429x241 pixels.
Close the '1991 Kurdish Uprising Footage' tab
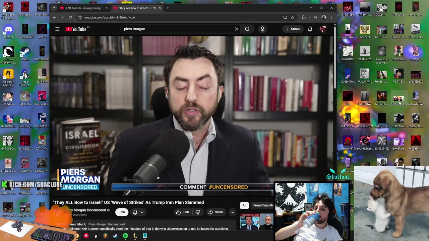tap(107, 8)
